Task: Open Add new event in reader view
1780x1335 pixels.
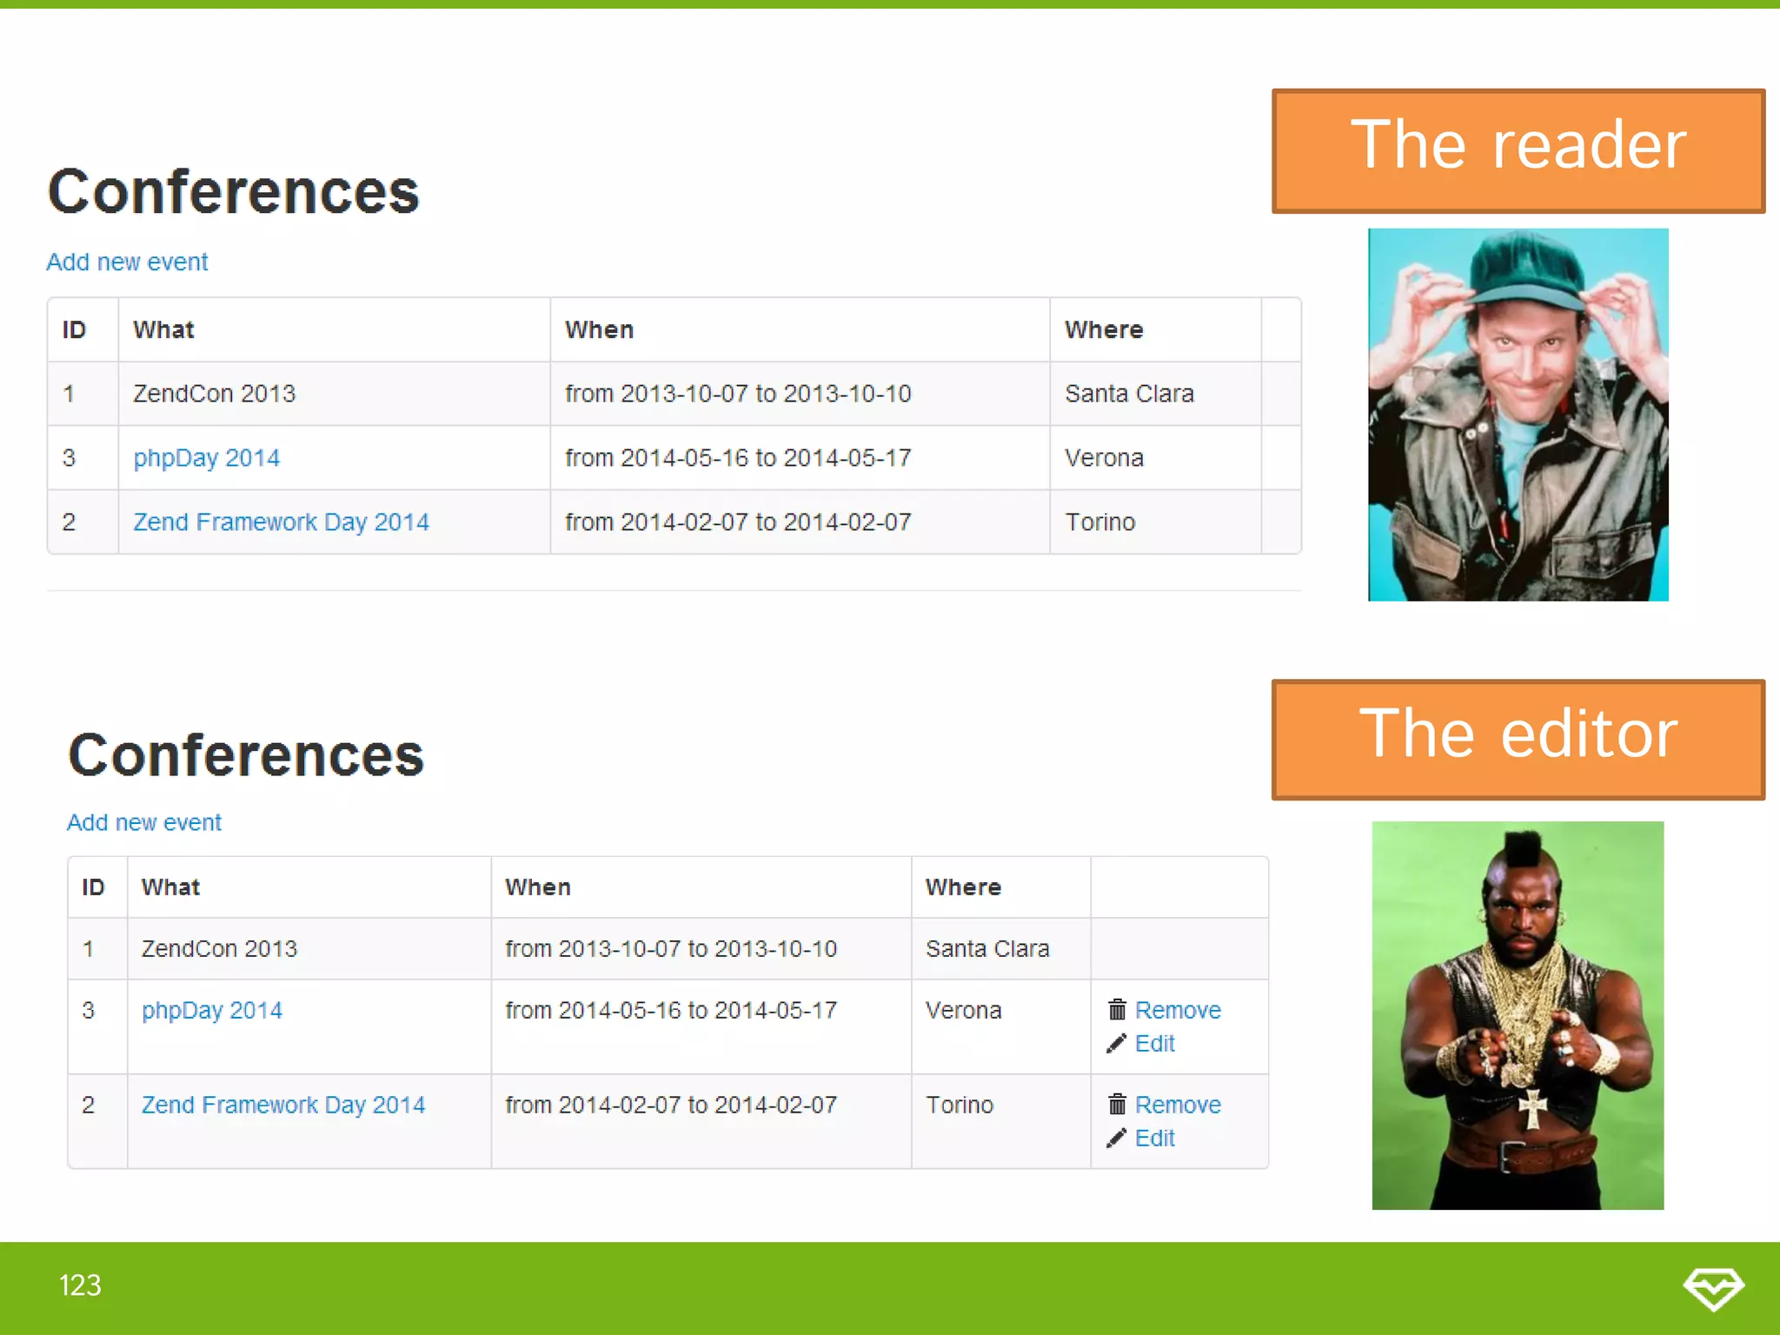Action: (x=127, y=262)
